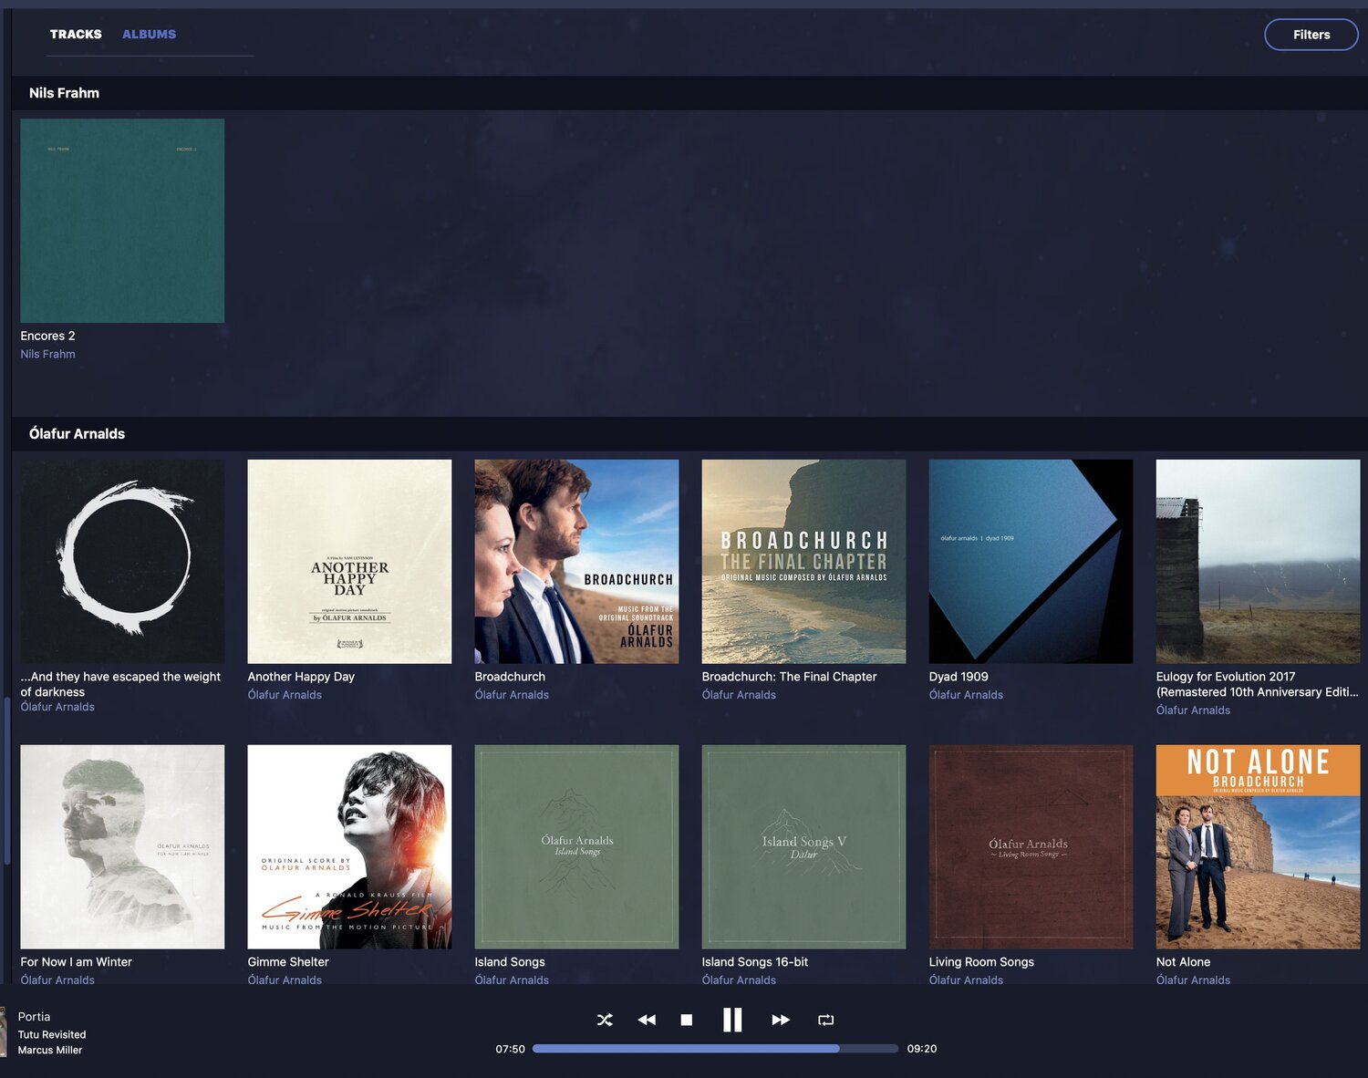Open the Dyad 1909 album cover
This screenshot has height=1078, width=1368.
pyautogui.click(x=1031, y=562)
